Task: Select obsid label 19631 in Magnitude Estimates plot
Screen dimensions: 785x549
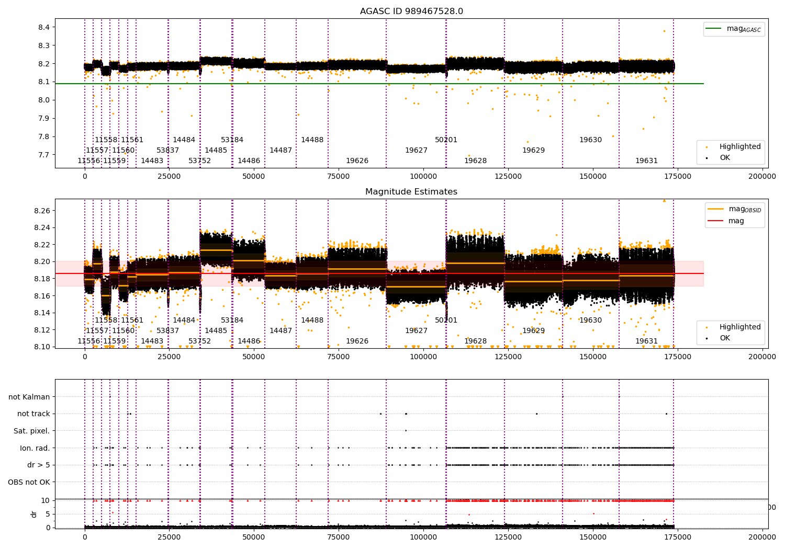Action: point(646,341)
